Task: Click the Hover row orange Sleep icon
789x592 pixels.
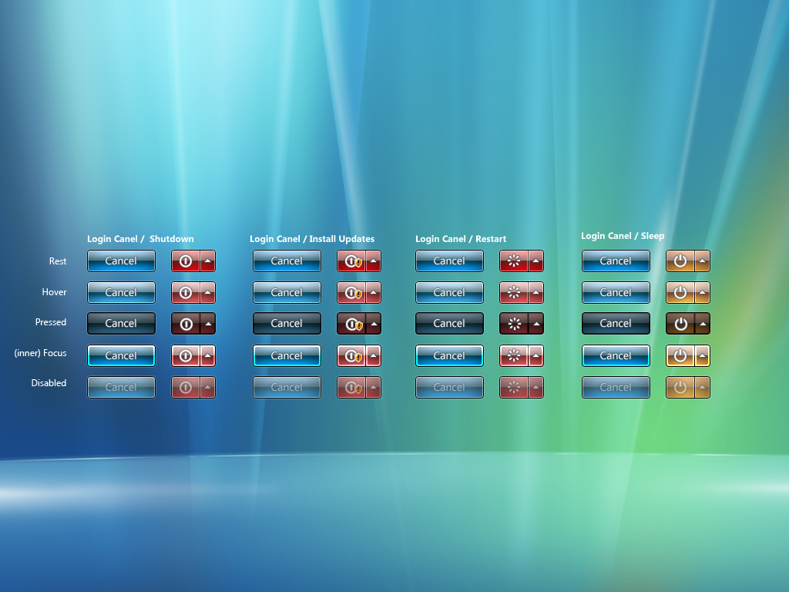Action: 680,292
